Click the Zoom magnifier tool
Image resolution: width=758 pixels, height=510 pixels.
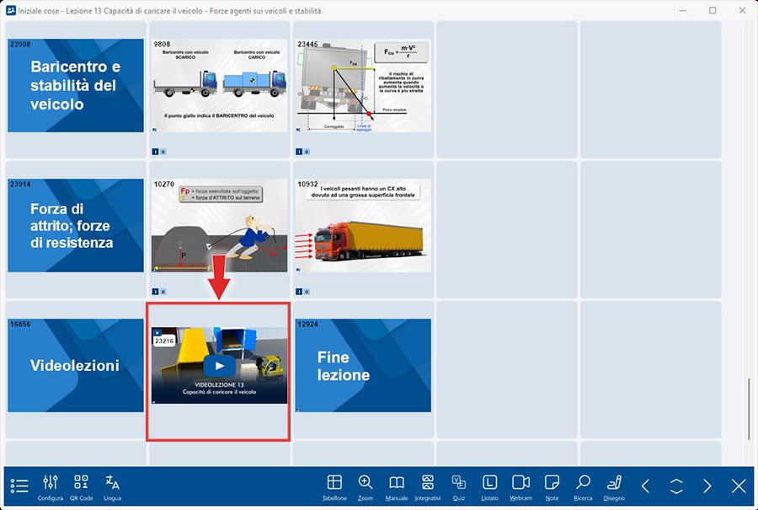coord(365,486)
